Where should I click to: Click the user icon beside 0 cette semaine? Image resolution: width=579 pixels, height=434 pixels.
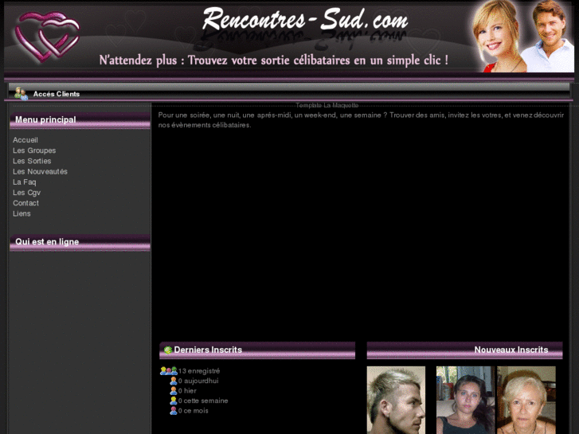tap(173, 401)
